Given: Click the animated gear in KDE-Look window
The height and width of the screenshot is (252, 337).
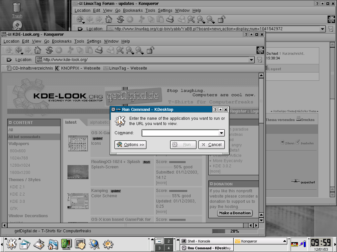Looking at the screenshot, I should tap(260, 50).
